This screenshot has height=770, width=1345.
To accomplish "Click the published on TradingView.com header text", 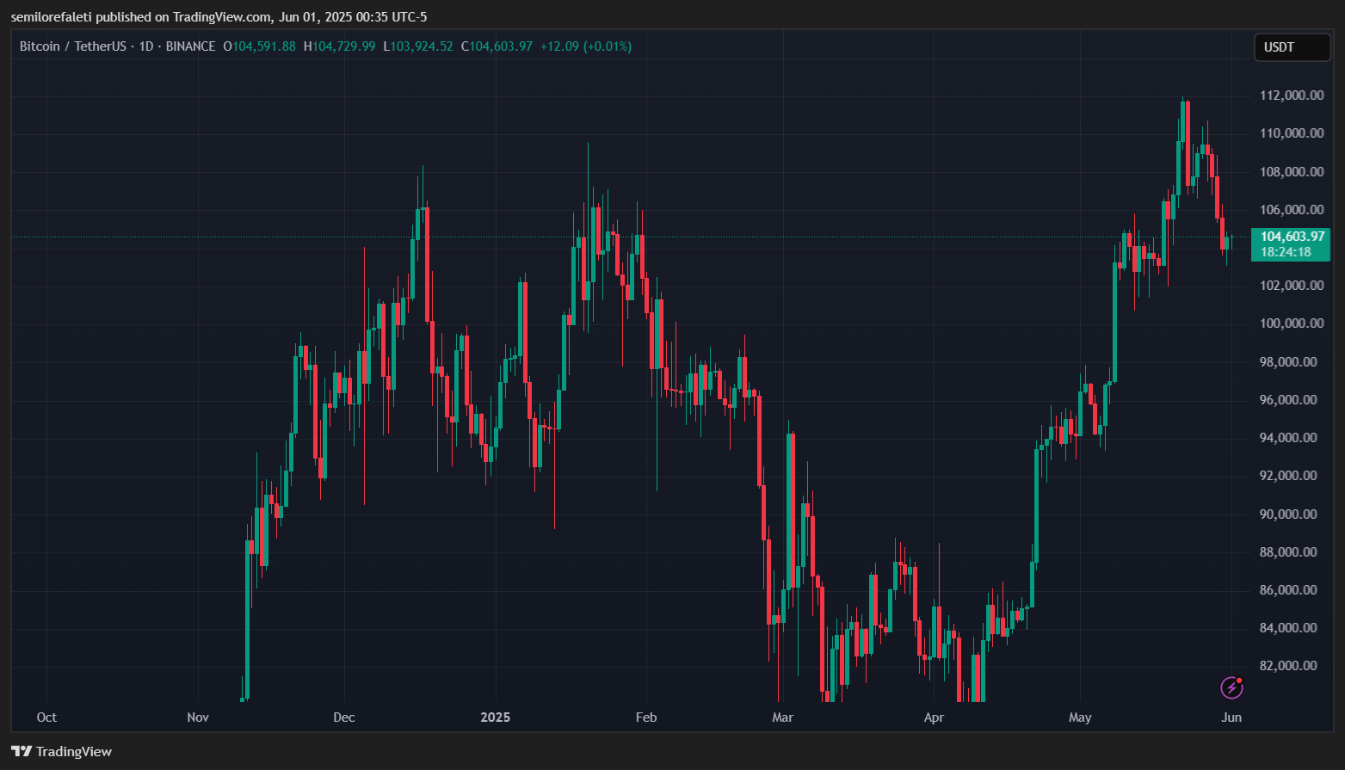I will click(218, 17).
